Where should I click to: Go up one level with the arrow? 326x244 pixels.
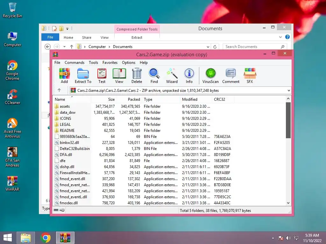(59, 90)
